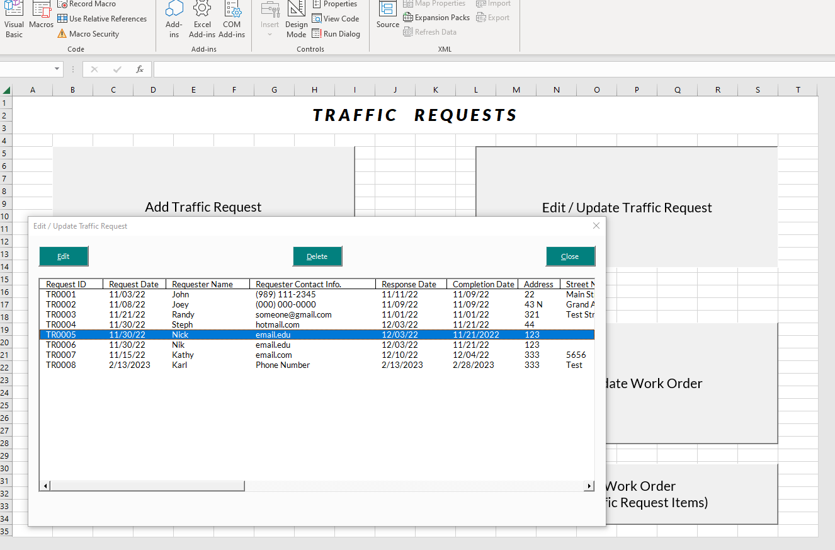The height and width of the screenshot is (550, 835).
Task: Open the XML Source pane
Action: click(x=387, y=20)
